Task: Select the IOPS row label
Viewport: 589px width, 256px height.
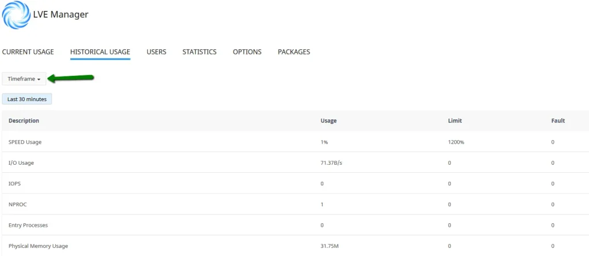Action: point(16,184)
